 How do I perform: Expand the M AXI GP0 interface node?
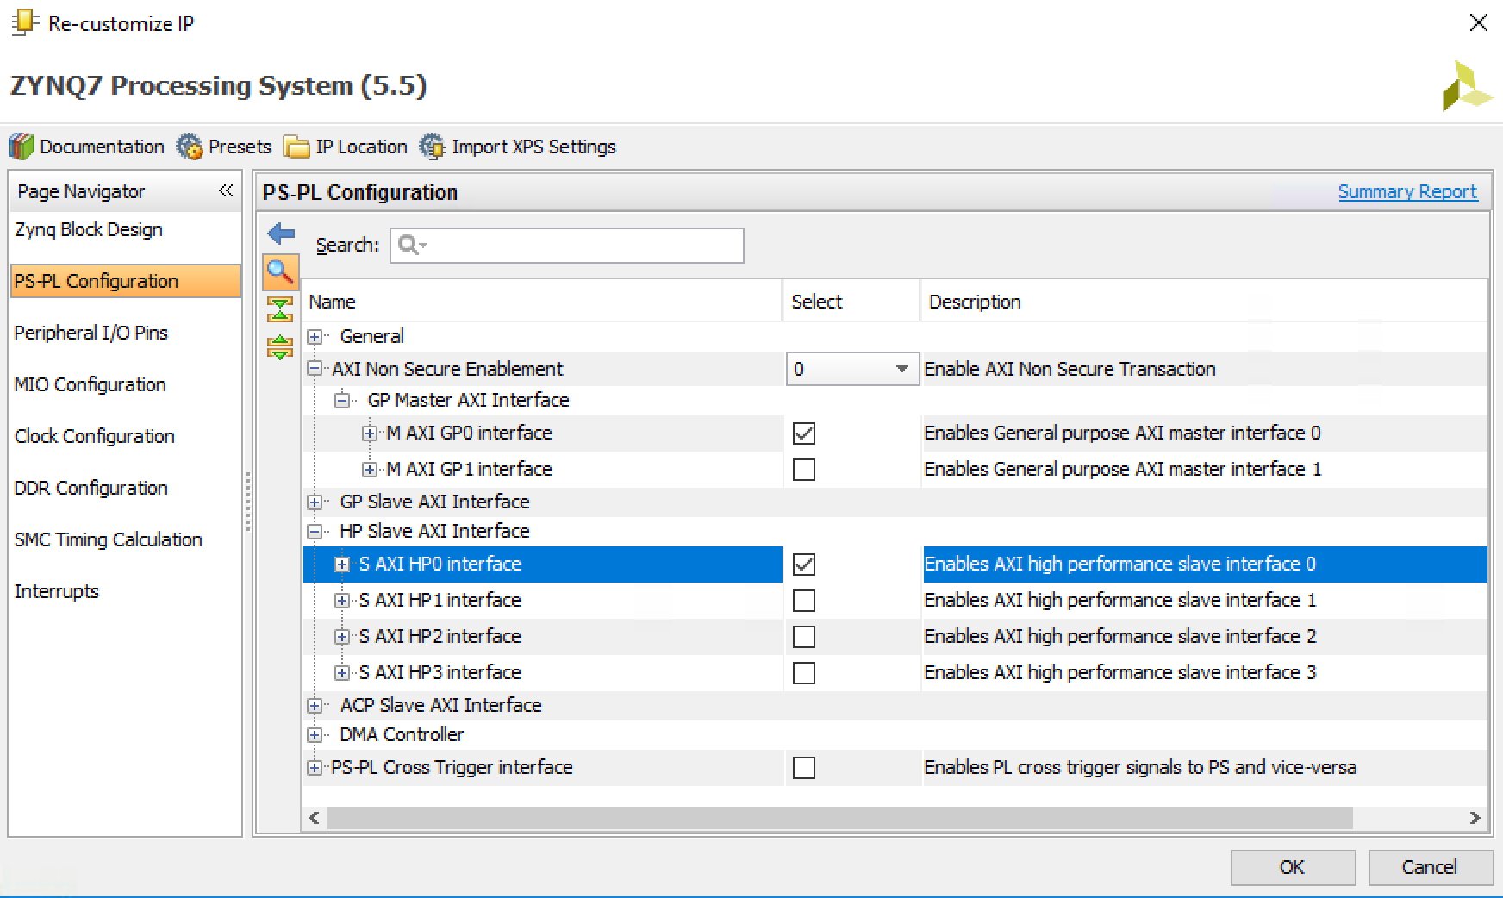pyautogui.click(x=370, y=433)
